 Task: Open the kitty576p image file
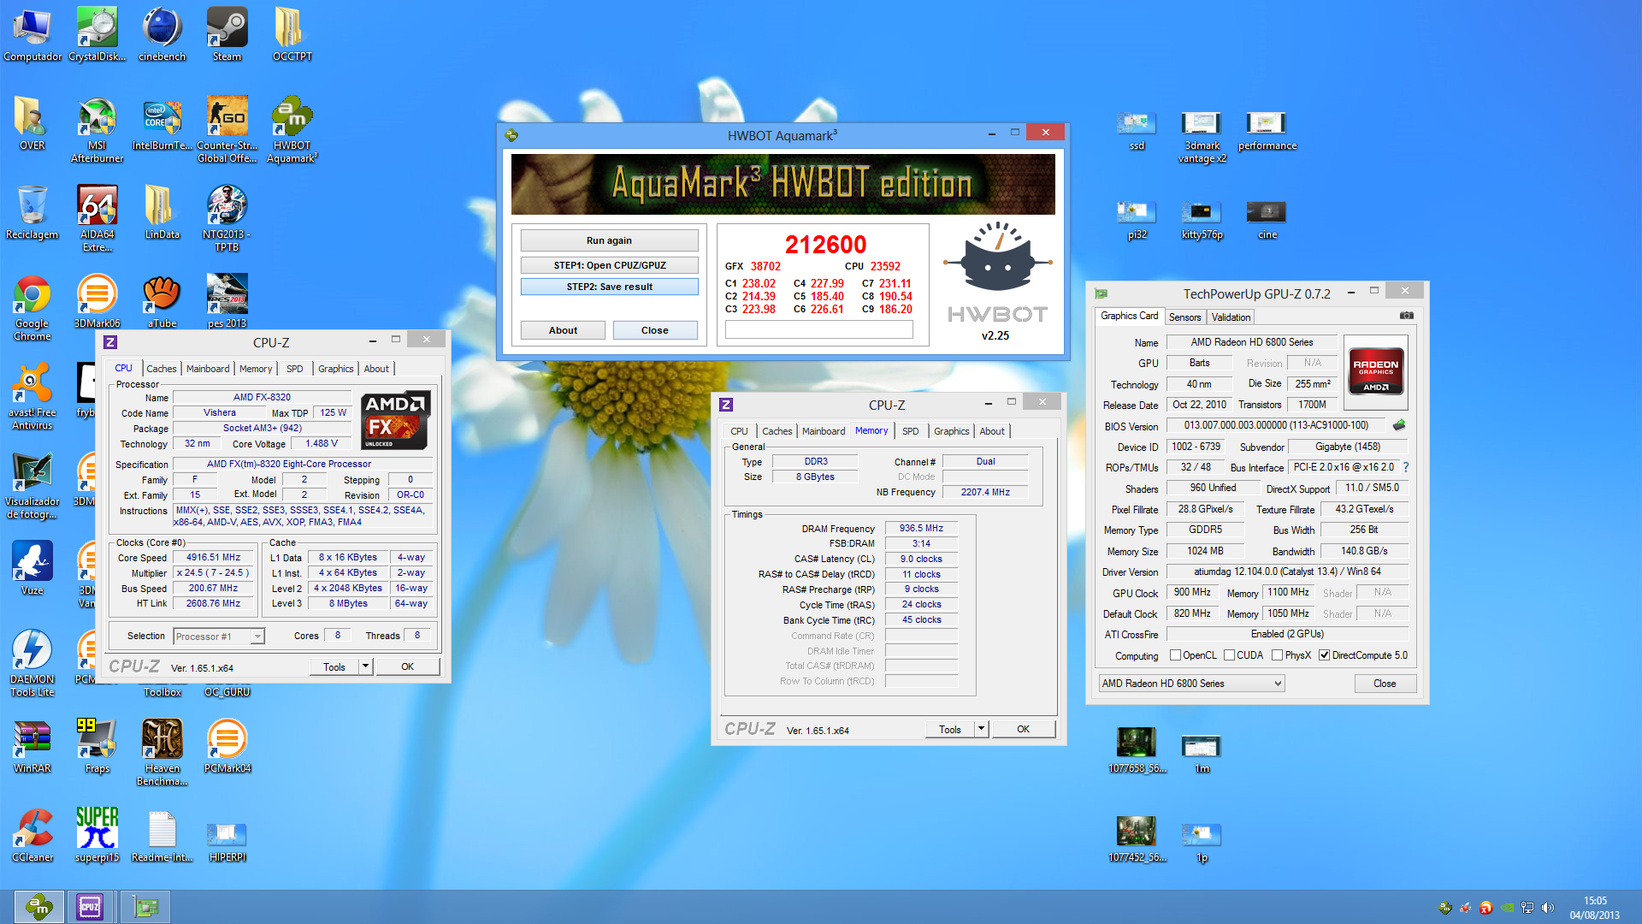point(1202,219)
